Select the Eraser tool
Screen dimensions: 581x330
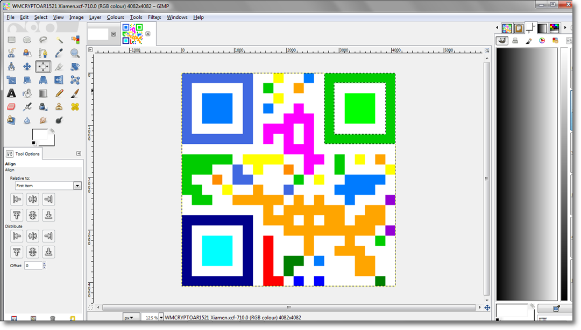tap(11, 107)
